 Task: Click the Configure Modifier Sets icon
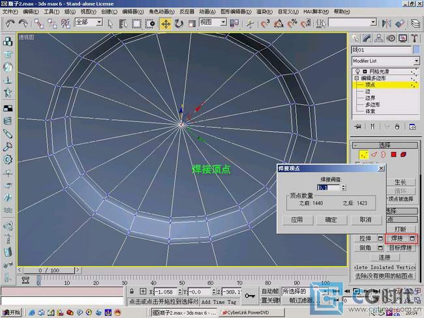(x=412, y=126)
